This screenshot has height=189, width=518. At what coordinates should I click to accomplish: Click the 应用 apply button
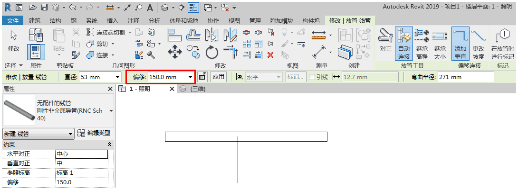pyautogui.click(x=218, y=77)
